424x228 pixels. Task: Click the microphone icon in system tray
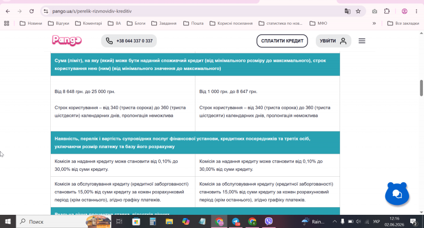(x=342, y=221)
